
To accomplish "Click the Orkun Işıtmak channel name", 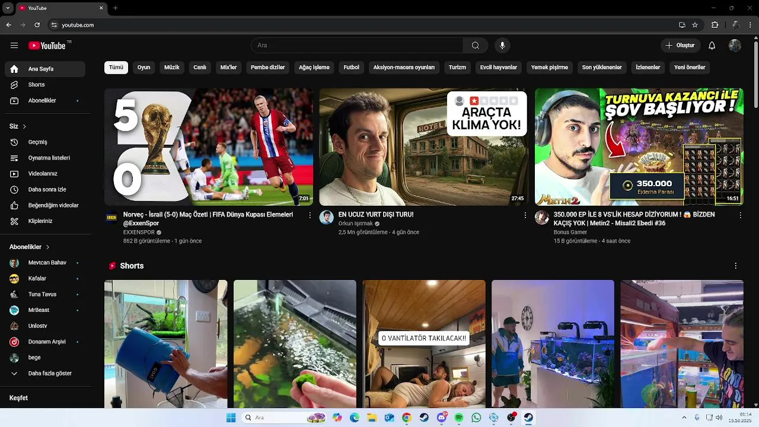I will [x=355, y=224].
